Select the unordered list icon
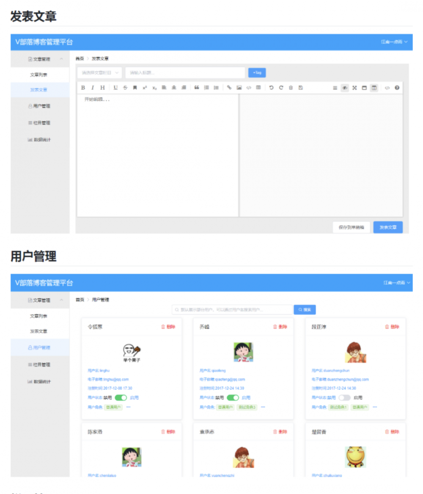This screenshot has width=423, height=494. (x=216, y=88)
